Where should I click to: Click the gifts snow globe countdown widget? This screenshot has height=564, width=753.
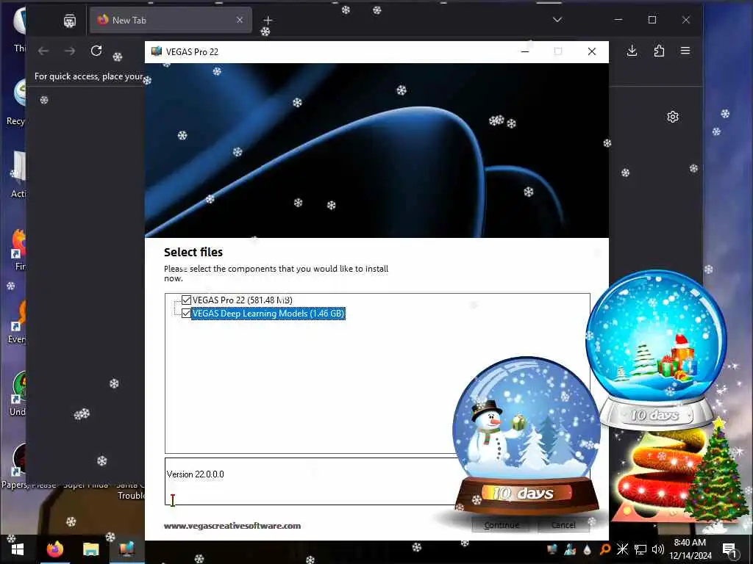click(656, 350)
